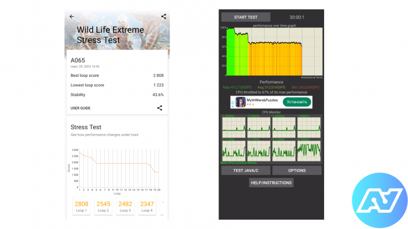Screen dimensions: 408x229
Task: Select Loop 4 score card 2347
Action: [x=147, y=206]
